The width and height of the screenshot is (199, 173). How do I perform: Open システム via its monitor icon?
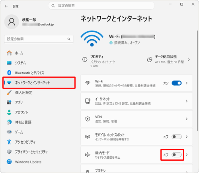9,63
